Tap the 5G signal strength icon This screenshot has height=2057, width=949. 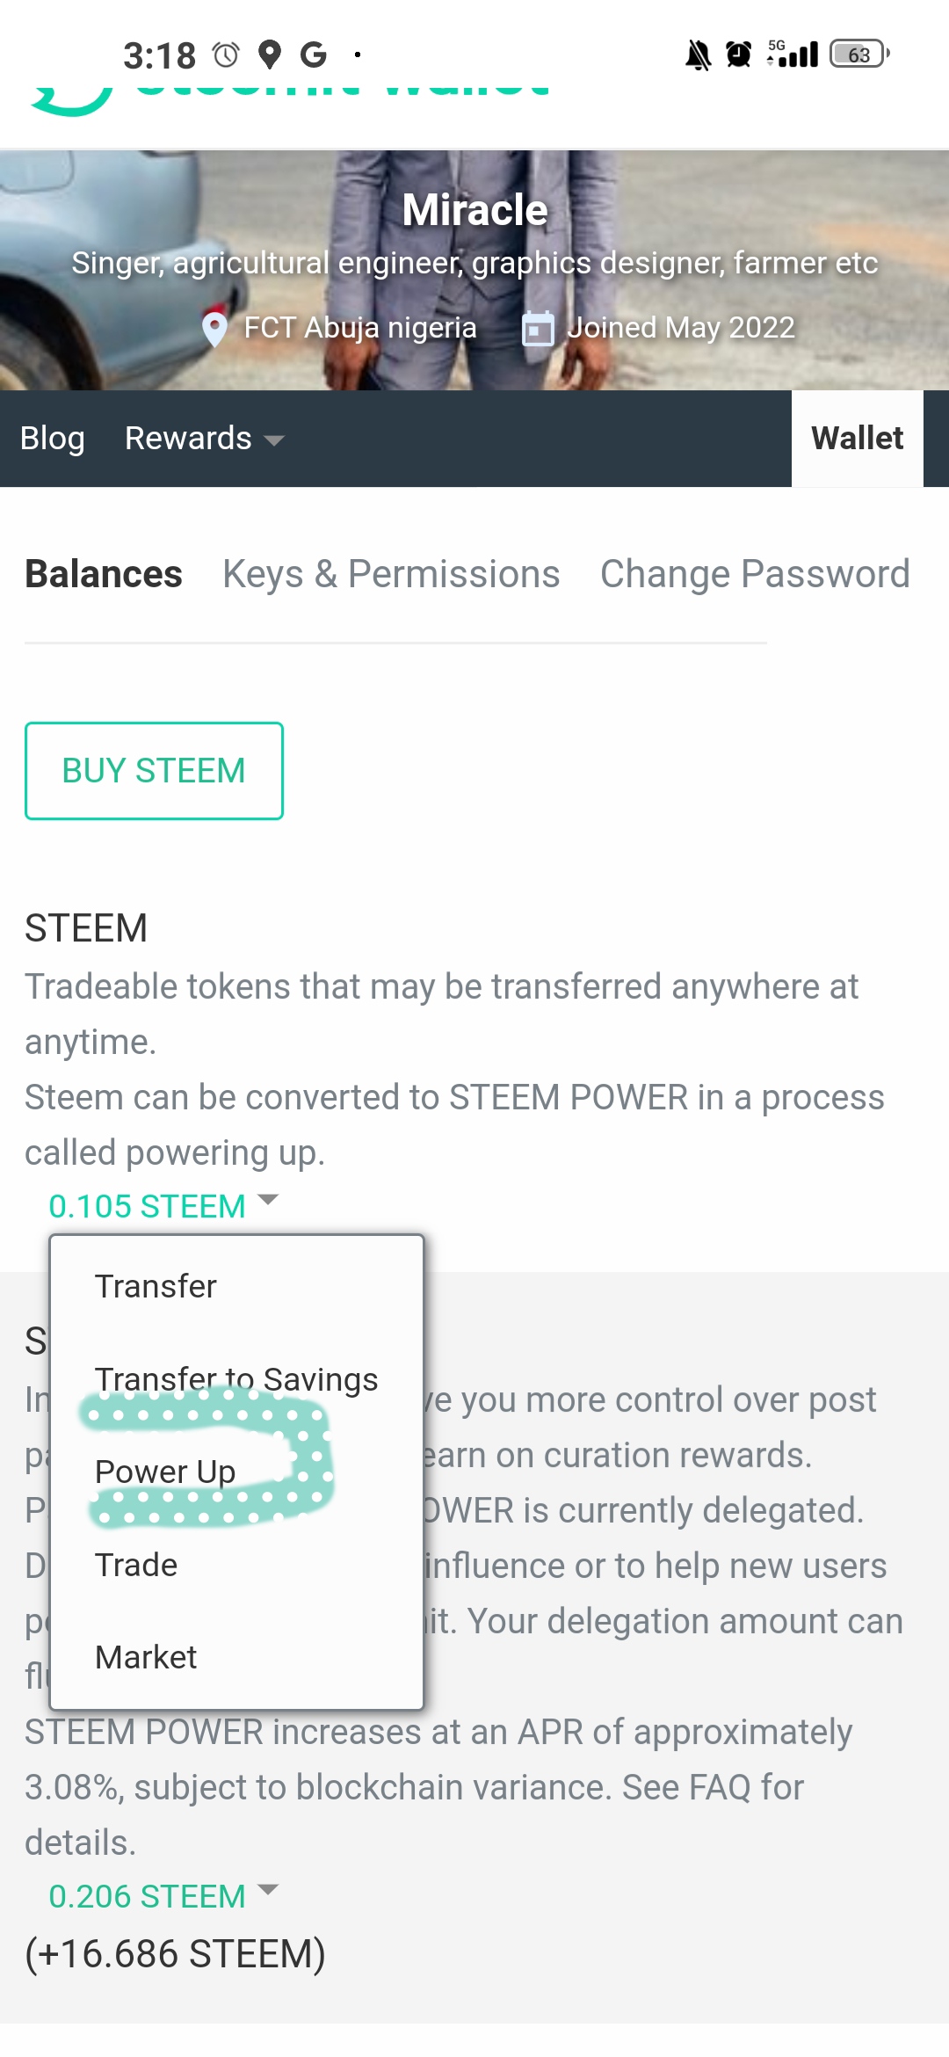coord(793,54)
